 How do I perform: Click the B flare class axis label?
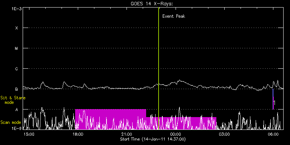(17, 89)
